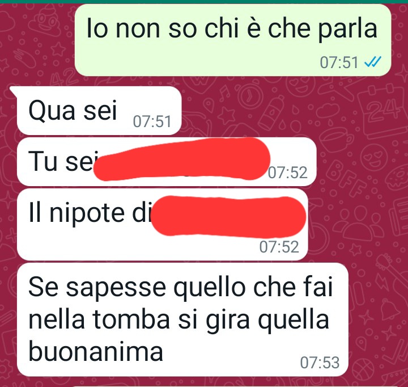Tap the 'Qua sei' message bubble
Screen dimensions: 408x387
coord(99,111)
